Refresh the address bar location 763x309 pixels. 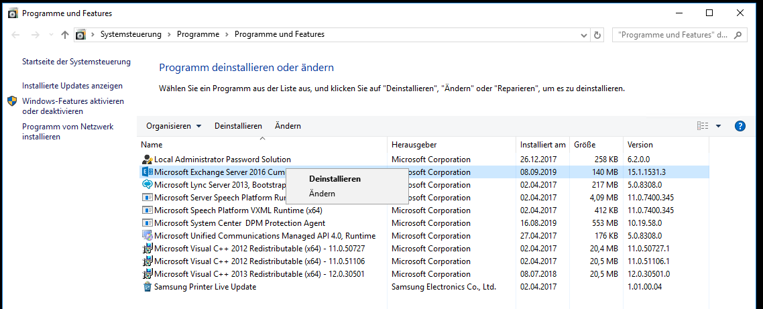click(597, 35)
